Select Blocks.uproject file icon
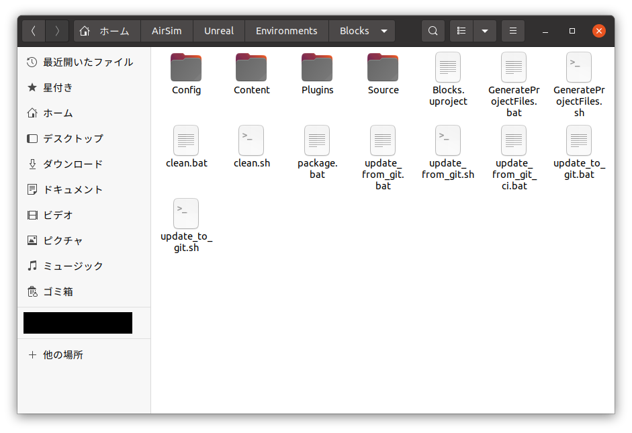This screenshot has width=632, height=433. point(448,67)
